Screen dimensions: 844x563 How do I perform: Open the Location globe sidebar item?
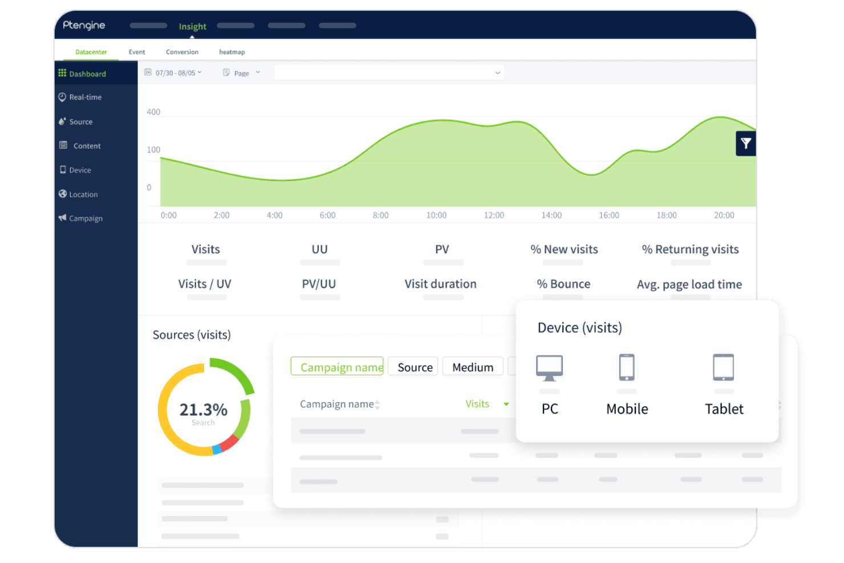point(83,195)
